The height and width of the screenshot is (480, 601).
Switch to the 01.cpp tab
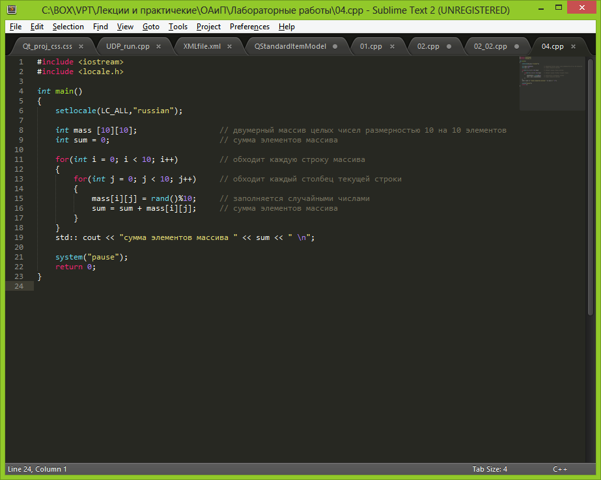(370, 46)
